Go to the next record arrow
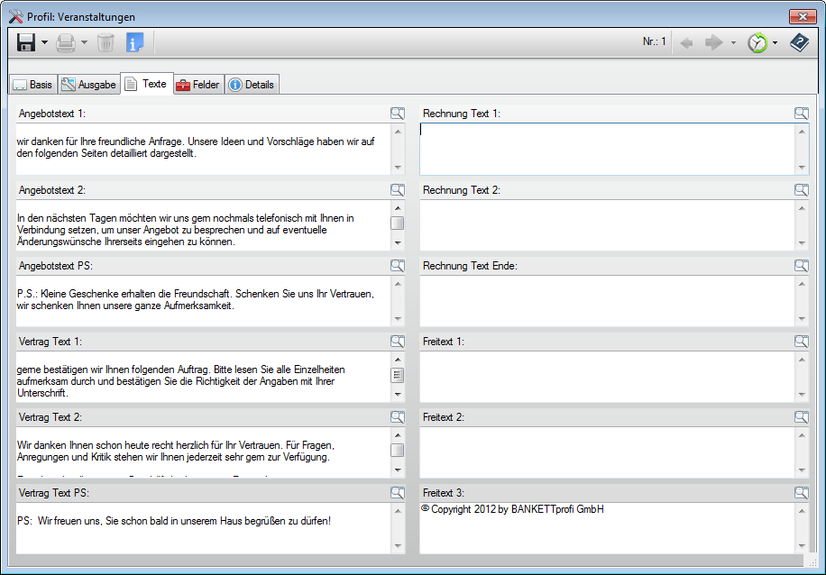This screenshot has width=826, height=575. (713, 42)
